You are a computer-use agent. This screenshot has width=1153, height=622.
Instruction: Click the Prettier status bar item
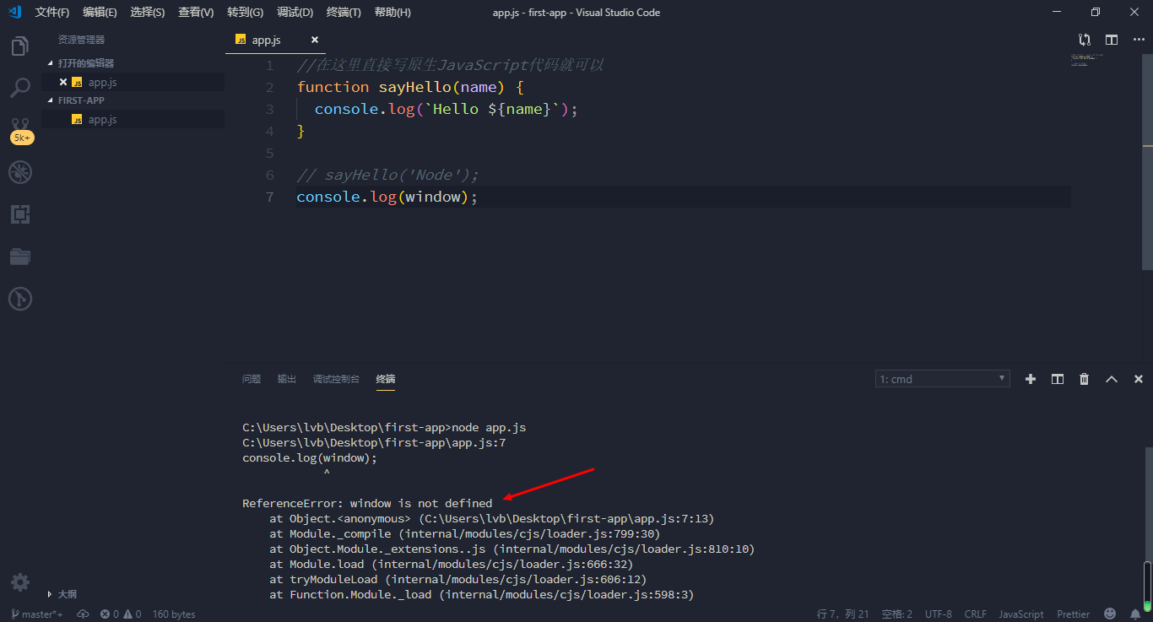click(1073, 614)
